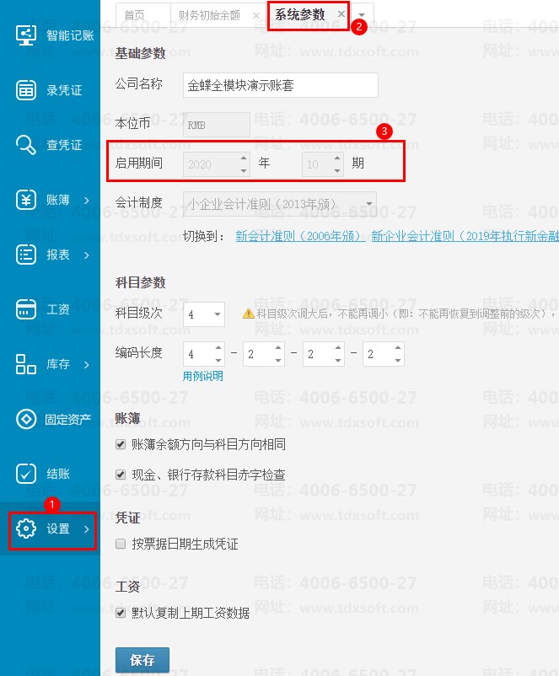Image resolution: width=559 pixels, height=676 pixels.
Task: Close the 系统参数 tab
Action: tap(341, 14)
